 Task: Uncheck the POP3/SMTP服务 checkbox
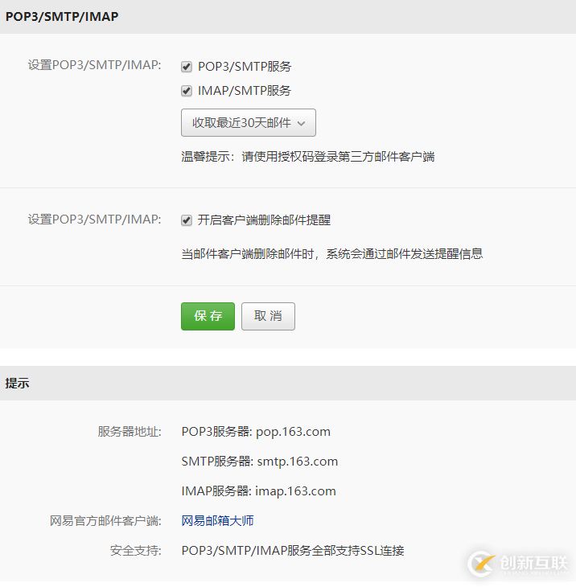pyautogui.click(x=187, y=67)
